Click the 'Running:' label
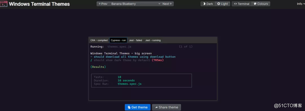The height and width of the screenshot is (111, 305). coord(97,46)
